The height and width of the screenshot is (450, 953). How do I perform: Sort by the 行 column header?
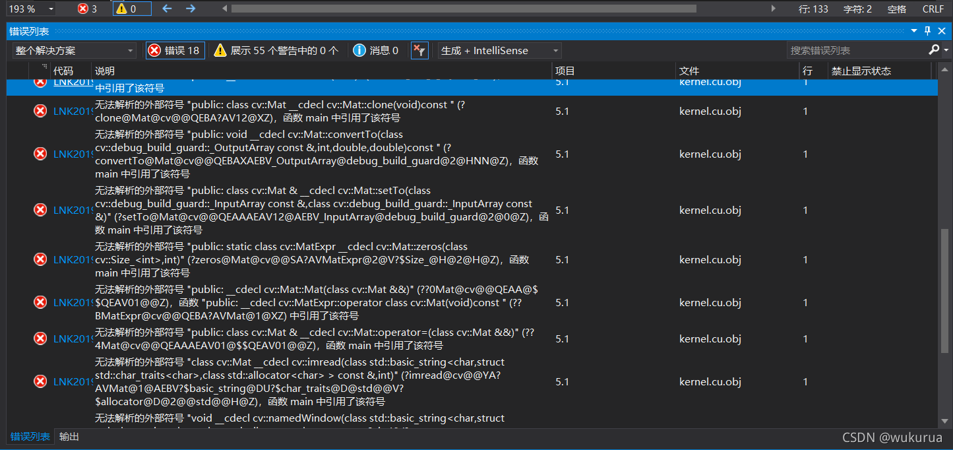tap(813, 71)
